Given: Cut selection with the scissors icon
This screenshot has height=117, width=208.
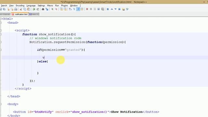Looking at the screenshot, I should tap(21, 9).
